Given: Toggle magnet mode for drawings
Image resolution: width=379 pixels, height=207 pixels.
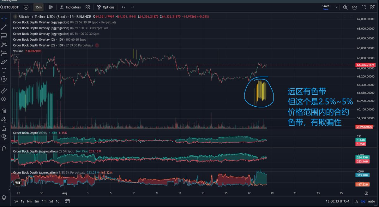Looking at the screenshot, I should pos(4,111).
